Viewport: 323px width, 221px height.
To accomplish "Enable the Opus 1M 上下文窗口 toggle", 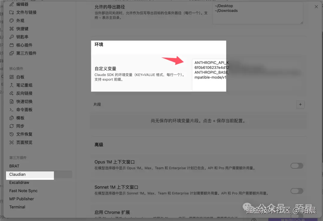I will tap(297, 166).
